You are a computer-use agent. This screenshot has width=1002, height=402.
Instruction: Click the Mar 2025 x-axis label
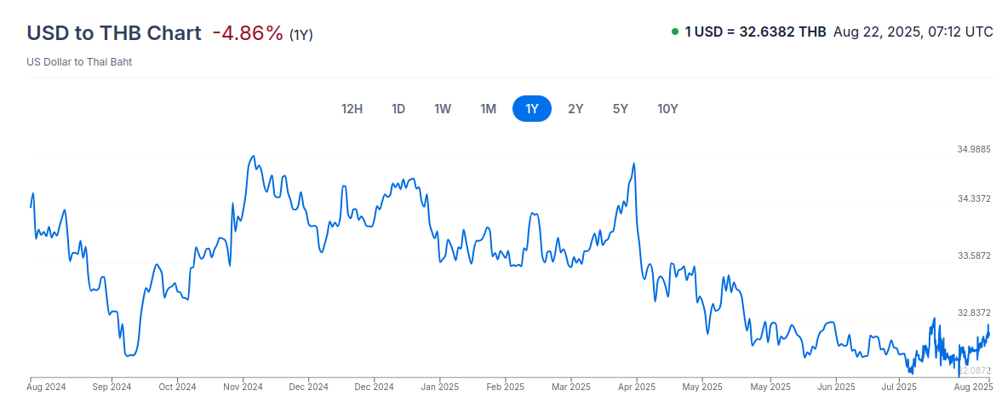(x=570, y=388)
